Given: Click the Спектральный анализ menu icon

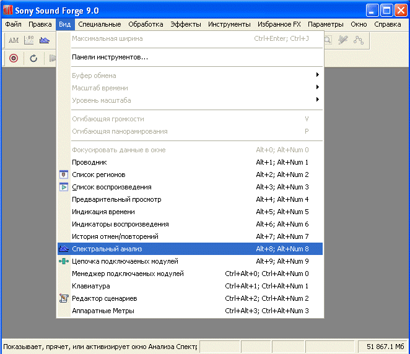Looking at the screenshot, I should tap(64, 249).
